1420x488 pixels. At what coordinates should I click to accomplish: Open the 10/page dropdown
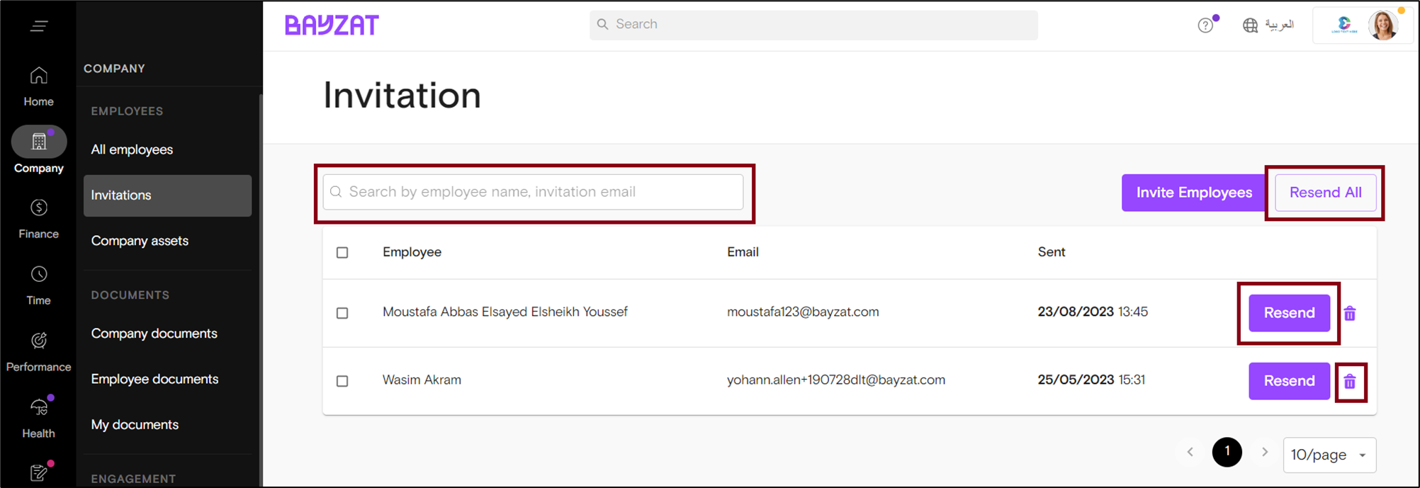click(1329, 455)
